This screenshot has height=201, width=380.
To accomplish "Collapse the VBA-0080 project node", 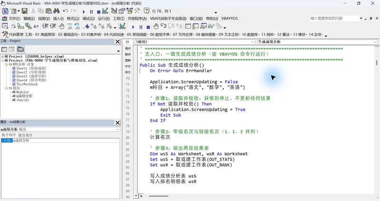I will point(3,60).
